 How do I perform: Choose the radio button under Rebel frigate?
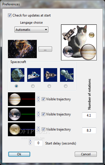pyautogui.click(x=66, y=86)
